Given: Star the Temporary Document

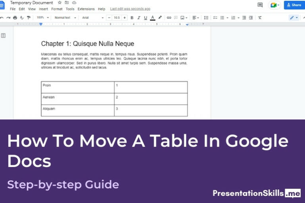Looking at the screenshot, I should [x=60, y=2].
